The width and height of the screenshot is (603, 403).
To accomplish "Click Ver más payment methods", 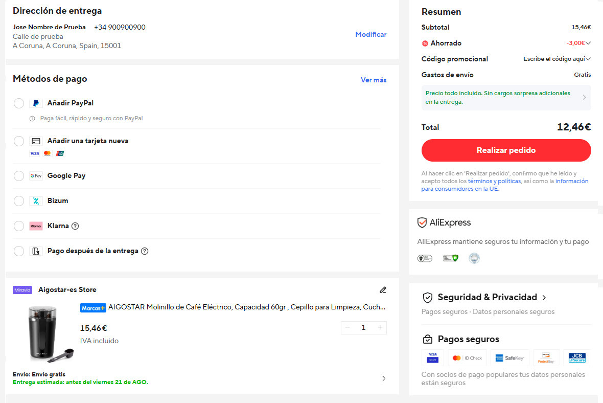I will [x=374, y=80].
